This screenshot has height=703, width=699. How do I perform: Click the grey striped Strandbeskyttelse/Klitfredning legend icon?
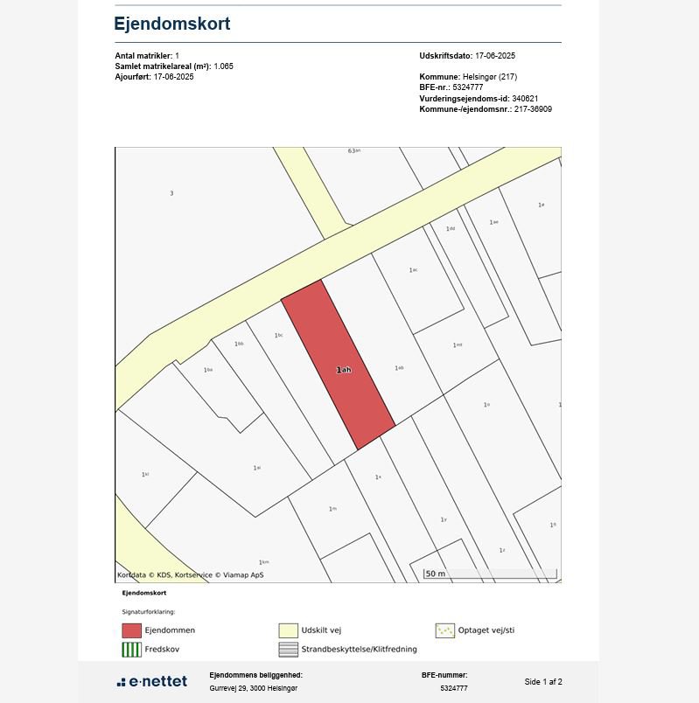point(288,650)
